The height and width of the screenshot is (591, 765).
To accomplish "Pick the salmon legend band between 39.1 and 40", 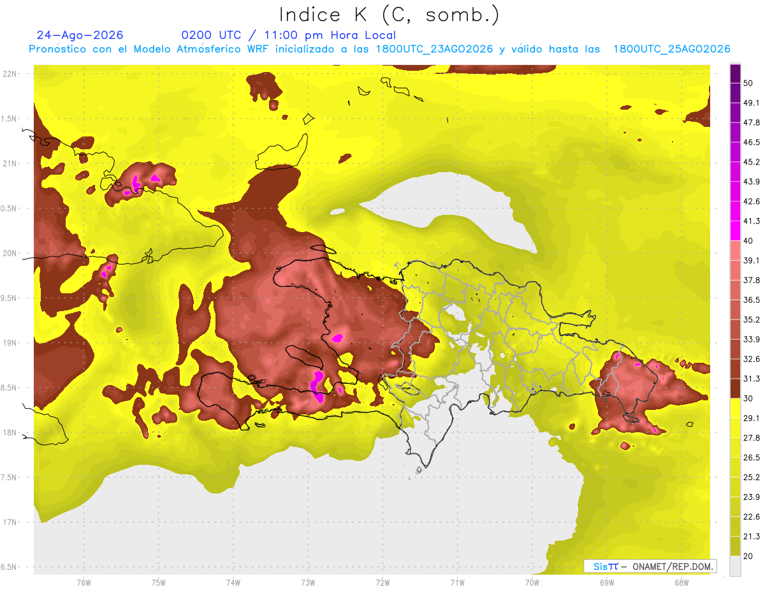I will (x=735, y=251).
